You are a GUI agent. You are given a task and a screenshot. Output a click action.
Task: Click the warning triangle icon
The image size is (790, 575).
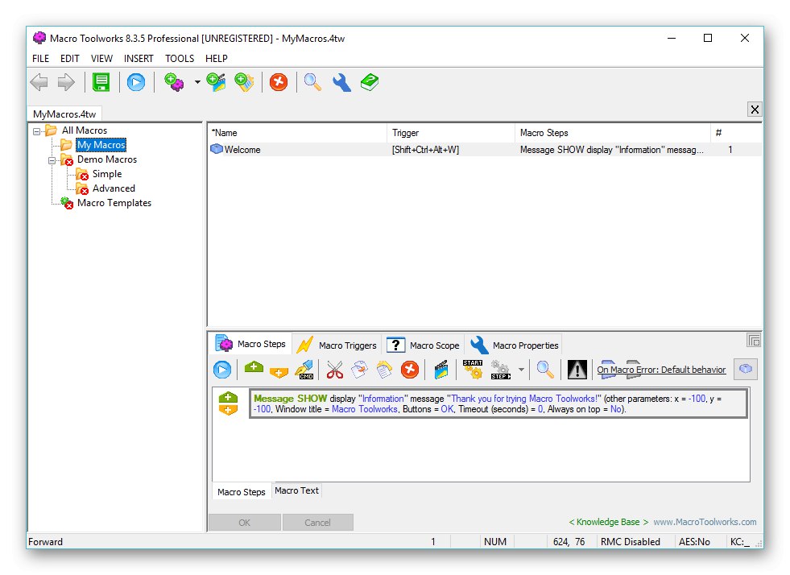577,370
